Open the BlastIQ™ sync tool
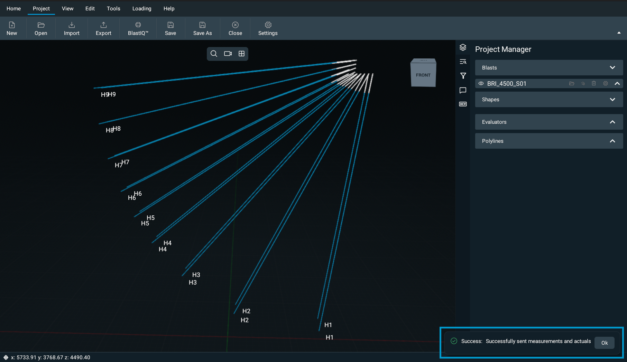 point(138,28)
